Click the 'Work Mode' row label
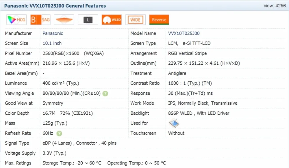 pyautogui.click(x=142, y=103)
